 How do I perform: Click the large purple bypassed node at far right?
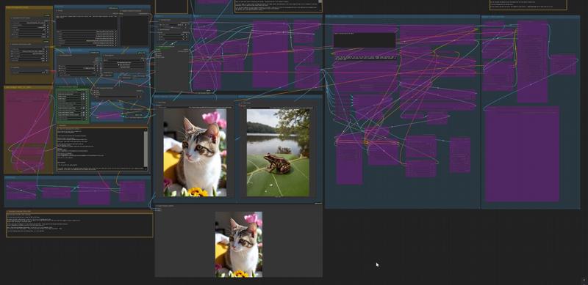click(x=522, y=154)
